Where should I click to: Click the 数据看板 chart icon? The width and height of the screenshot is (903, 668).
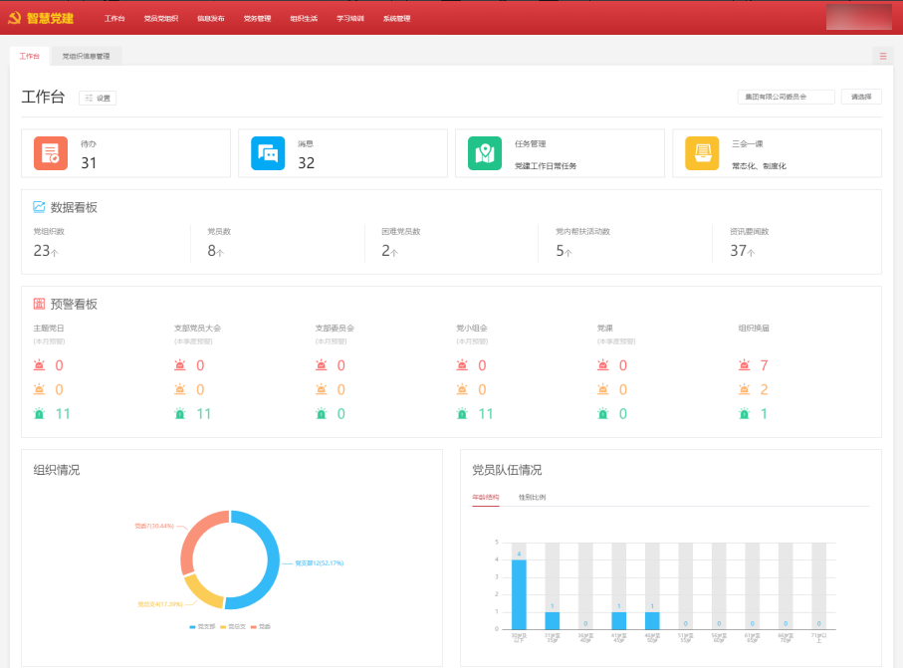tap(40, 207)
